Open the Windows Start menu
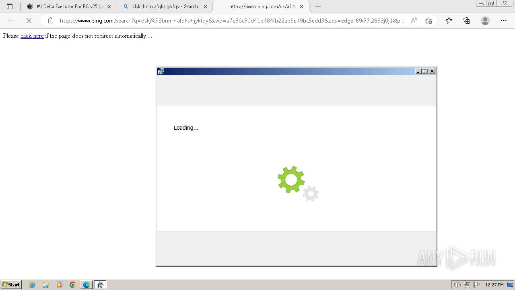 11,284
